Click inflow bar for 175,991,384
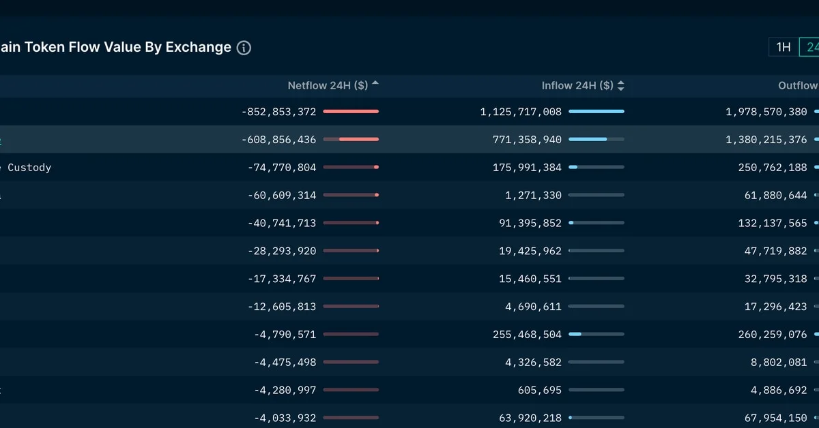Viewport: 819px width, 428px height. click(597, 167)
